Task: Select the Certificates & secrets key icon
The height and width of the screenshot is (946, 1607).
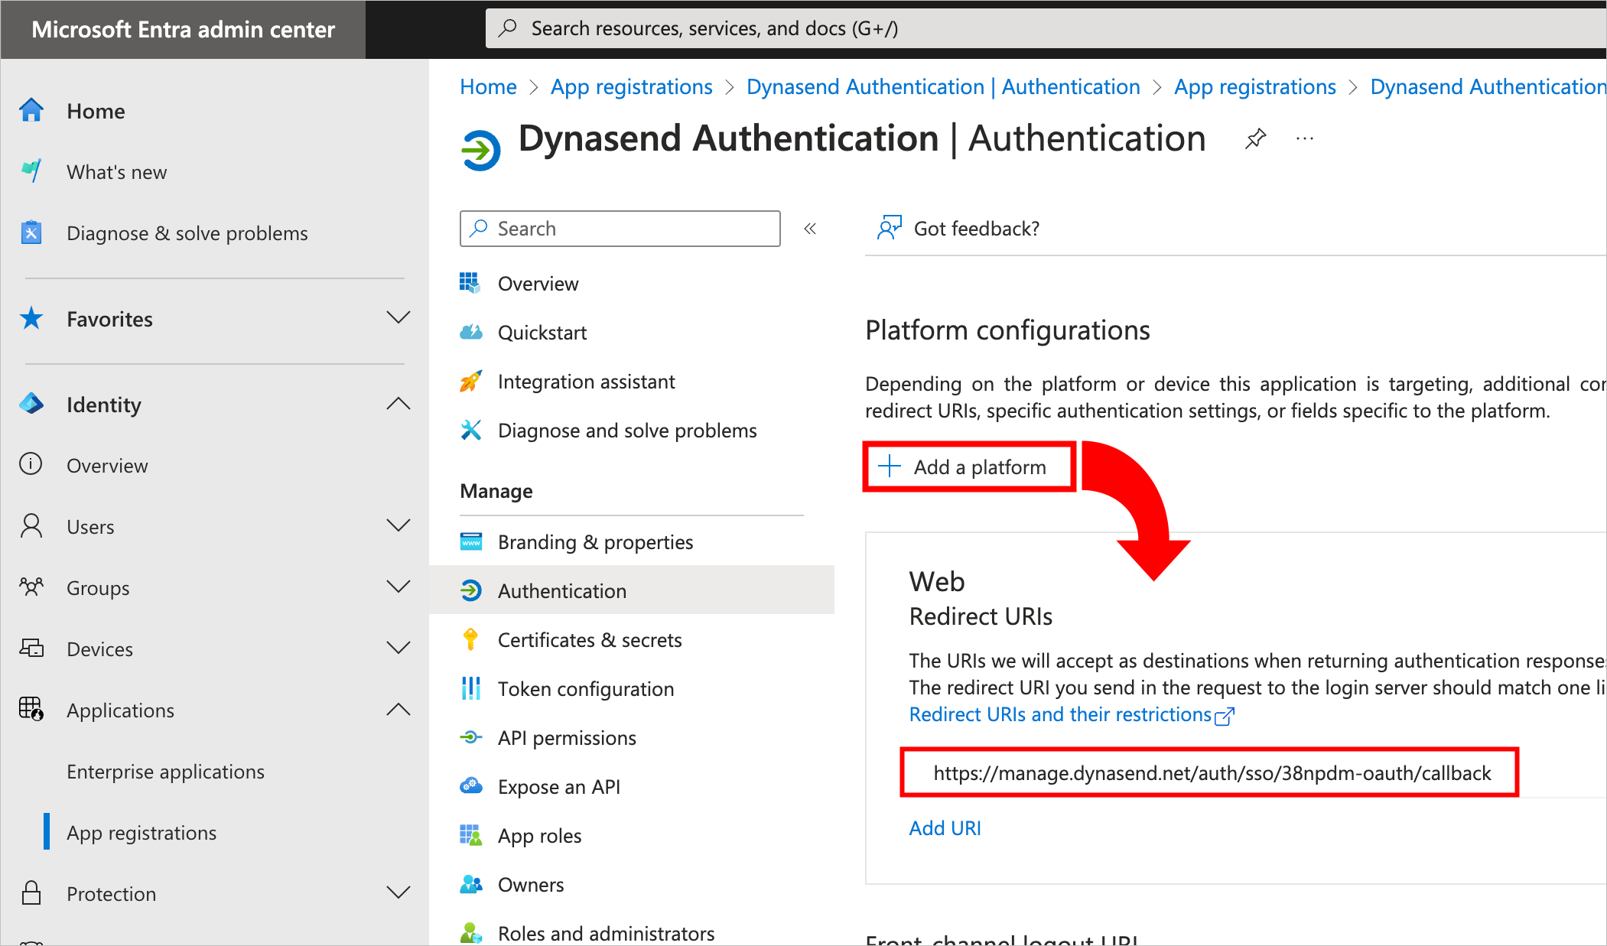Action: pyautogui.click(x=472, y=639)
